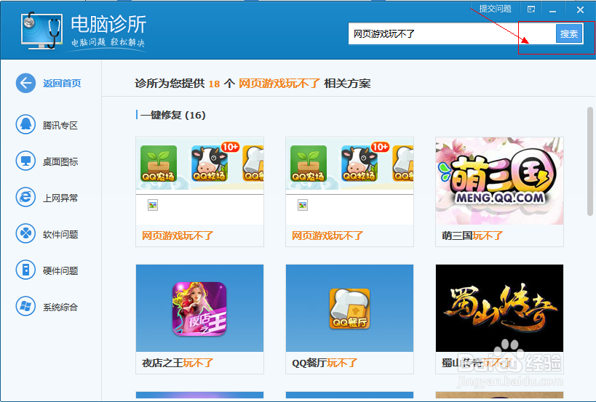Select the 硬件问题 tower icon
Screen dimensions: 596x402
click(25, 270)
